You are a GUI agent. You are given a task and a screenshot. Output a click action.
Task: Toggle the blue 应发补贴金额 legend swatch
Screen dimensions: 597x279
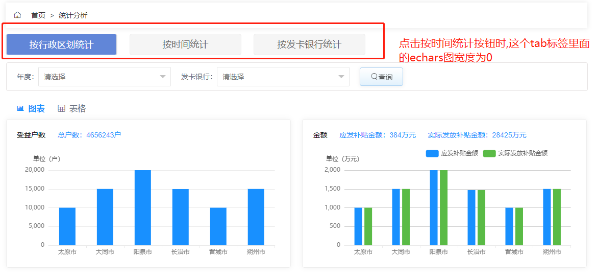click(432, 153)
